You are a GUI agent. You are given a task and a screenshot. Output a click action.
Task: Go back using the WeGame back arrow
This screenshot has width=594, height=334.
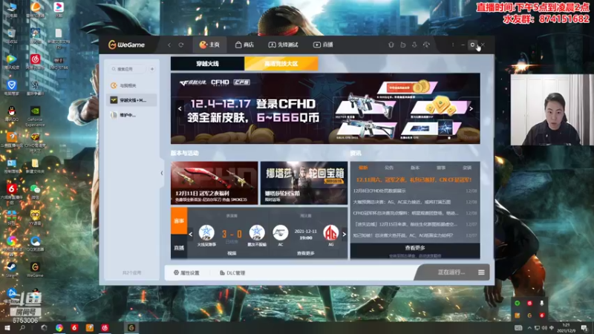click(x=169, y=45)
